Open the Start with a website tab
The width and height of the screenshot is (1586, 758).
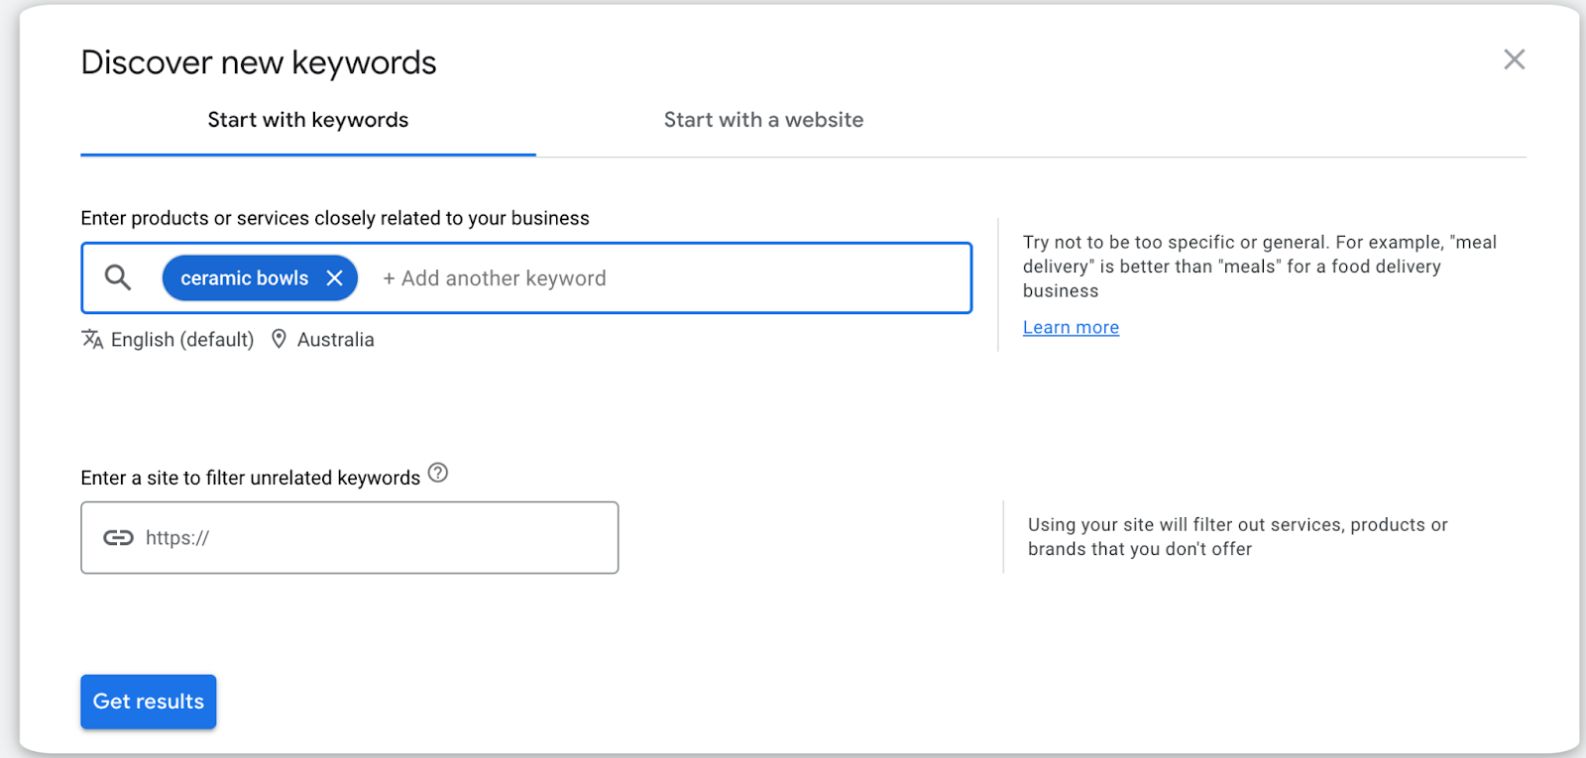(763, 120)
